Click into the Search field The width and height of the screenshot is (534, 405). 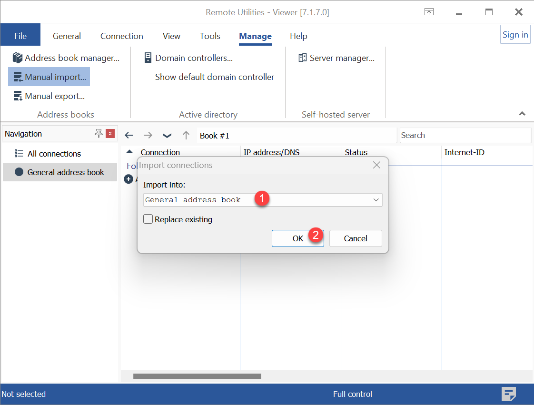(465, 135)
